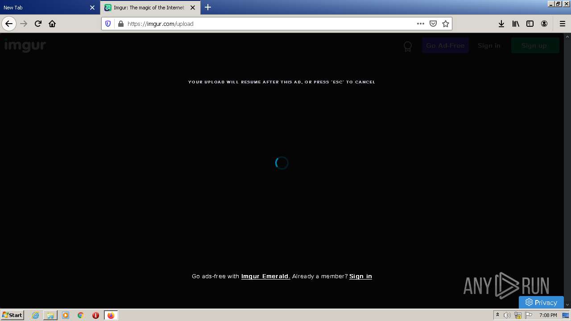The width and height of the screenshot is (571, 321).
Task: Open the file explorer taskbar icon
Action: pos(50,315)
